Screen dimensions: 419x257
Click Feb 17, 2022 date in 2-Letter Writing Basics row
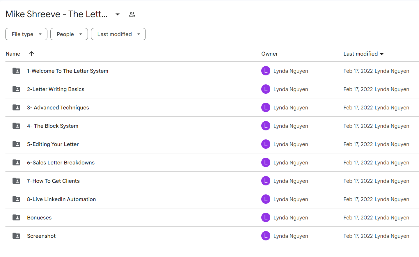(x=358, y=89)
